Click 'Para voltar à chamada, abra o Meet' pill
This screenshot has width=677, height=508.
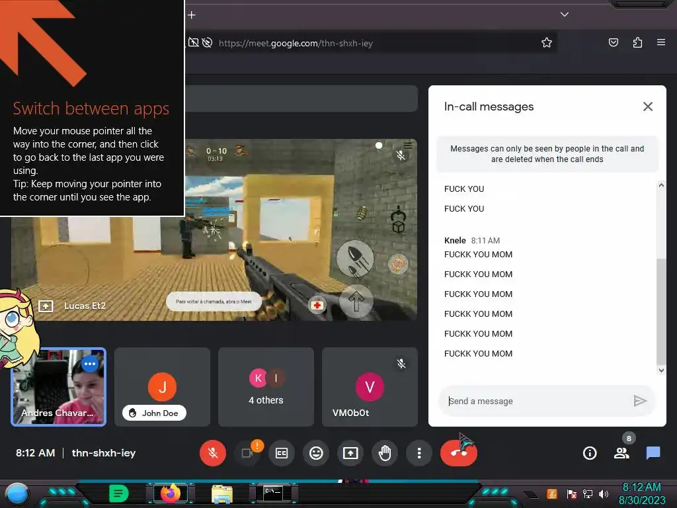click(x=214, y=302)
